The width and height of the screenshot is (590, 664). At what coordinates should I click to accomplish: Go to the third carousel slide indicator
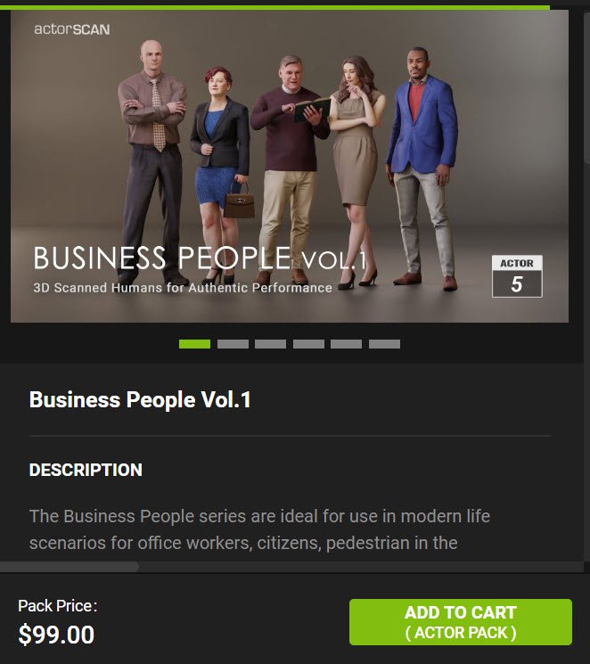(271, 344)
